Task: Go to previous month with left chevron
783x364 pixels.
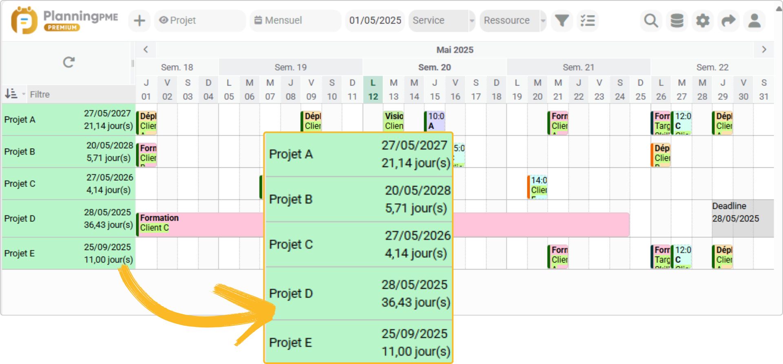Action: point(146,50)
